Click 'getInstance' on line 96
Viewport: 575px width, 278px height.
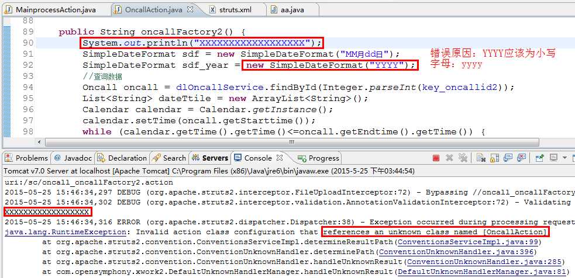pos(284,110)
